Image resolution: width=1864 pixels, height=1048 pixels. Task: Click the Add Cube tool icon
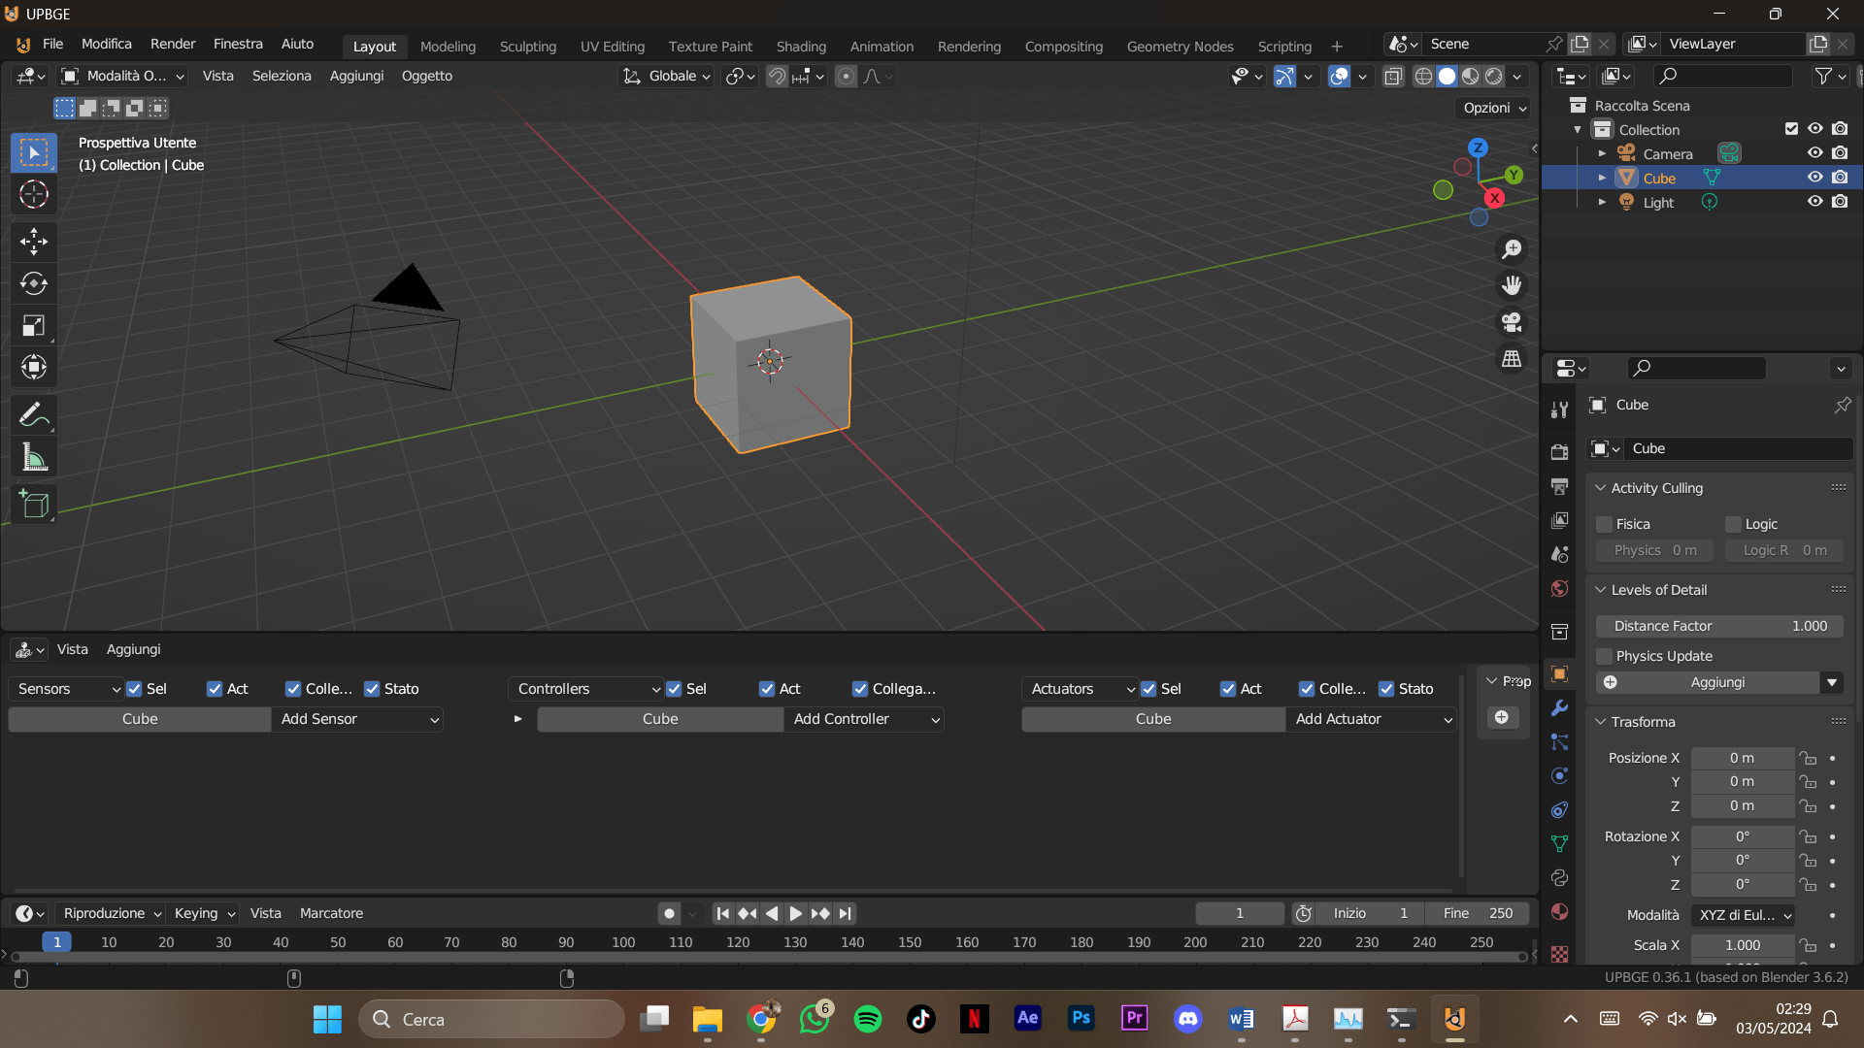pyautogui.click(x=34, y=505)
